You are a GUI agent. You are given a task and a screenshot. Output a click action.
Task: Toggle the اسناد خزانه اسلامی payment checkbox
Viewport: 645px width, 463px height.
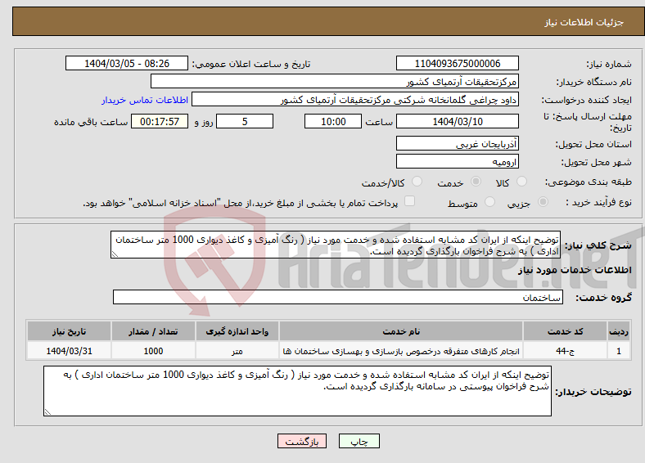(x=409, y=201)
